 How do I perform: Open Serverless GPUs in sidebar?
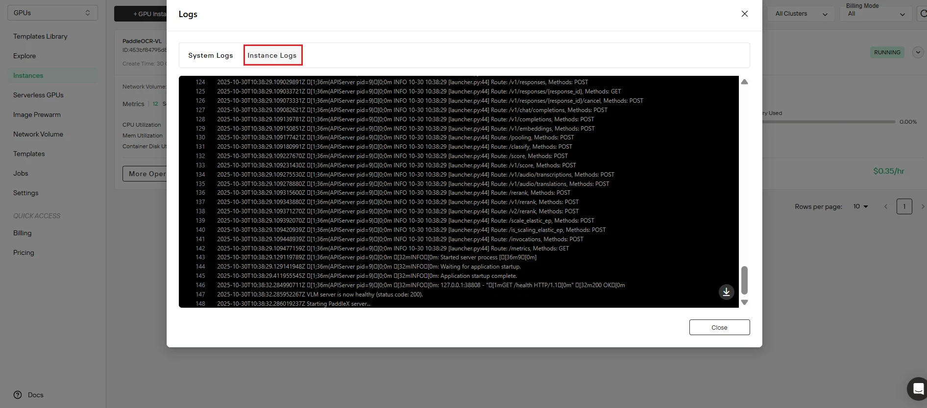coord(38,95)
